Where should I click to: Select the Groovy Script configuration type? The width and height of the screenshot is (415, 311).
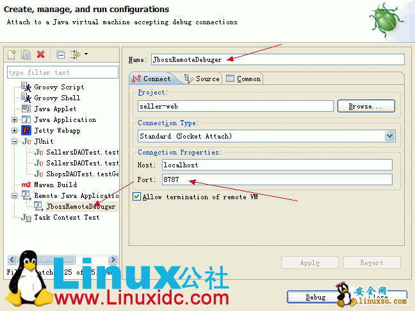[58, 87]
